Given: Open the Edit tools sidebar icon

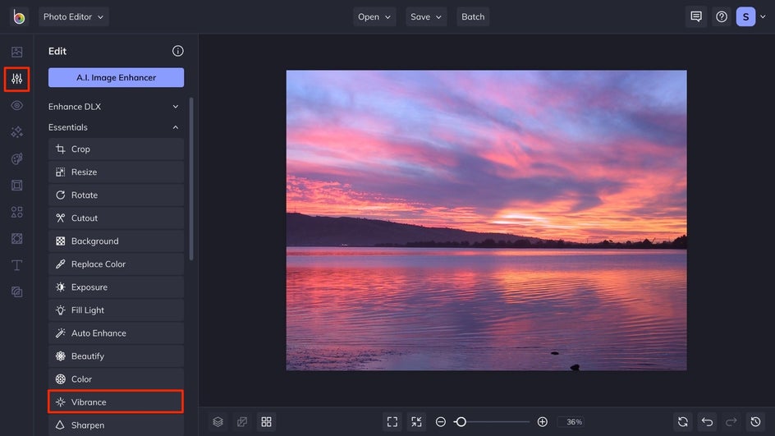Looking at the screenshot, I should click(16, 79).
